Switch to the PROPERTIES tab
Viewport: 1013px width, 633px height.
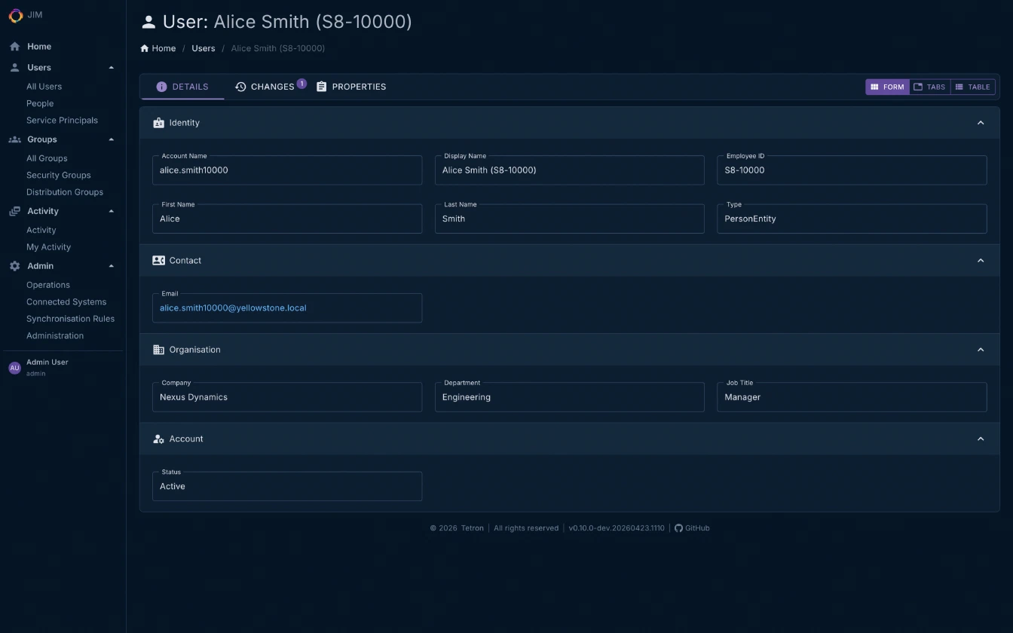[x=351, y=87]
